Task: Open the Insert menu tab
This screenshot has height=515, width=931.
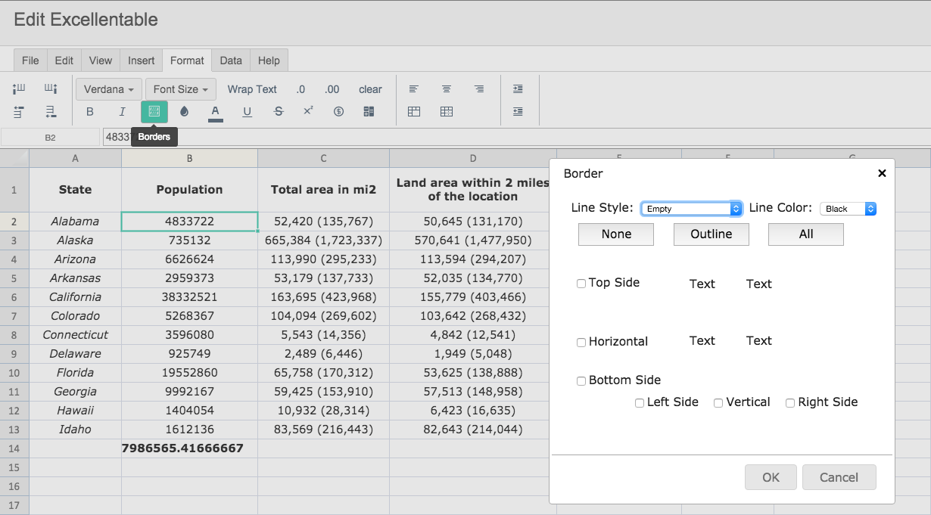Action: coord(142,60)
